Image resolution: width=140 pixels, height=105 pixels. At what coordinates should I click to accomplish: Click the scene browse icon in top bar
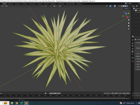click(x=126, y=3)
